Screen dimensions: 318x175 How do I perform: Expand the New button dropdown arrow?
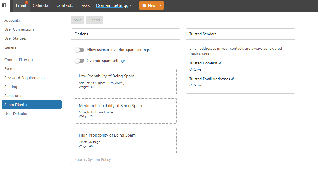point(160,5)
